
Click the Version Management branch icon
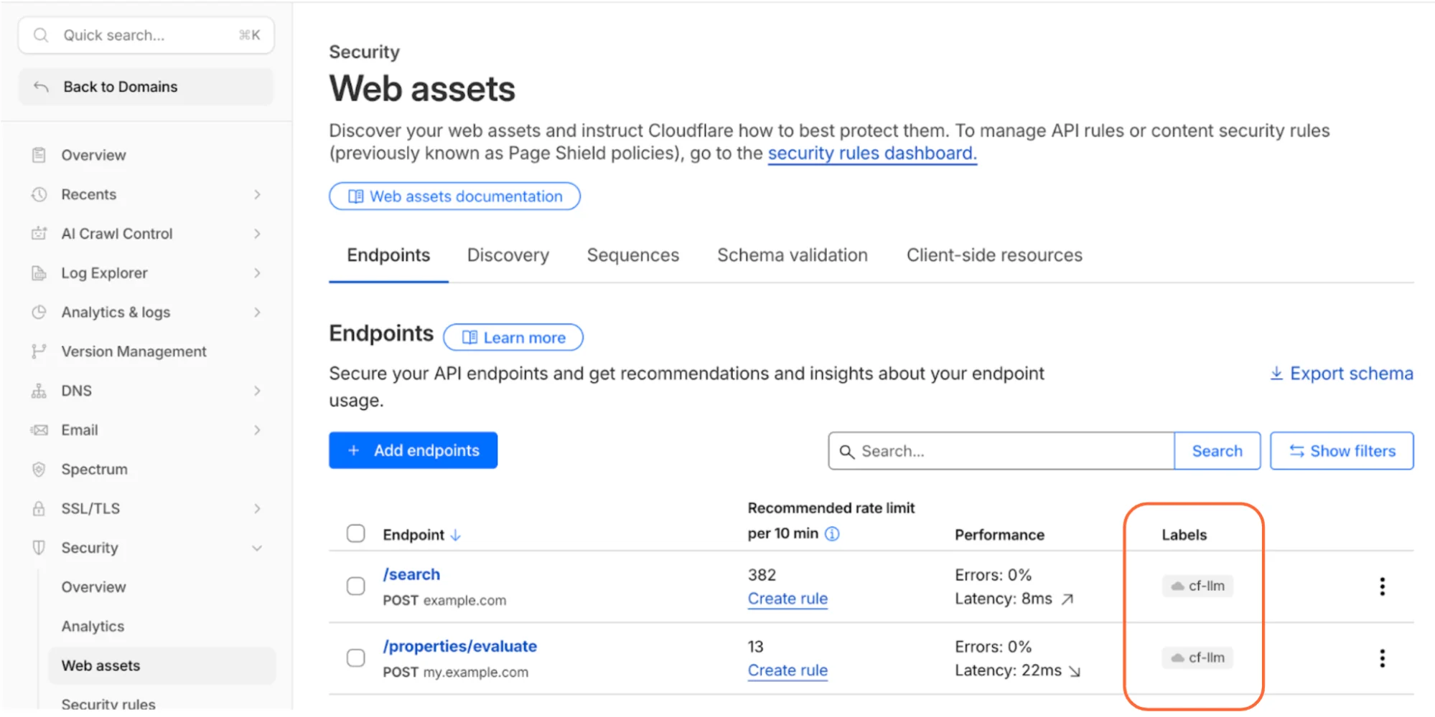pos(39,351)
